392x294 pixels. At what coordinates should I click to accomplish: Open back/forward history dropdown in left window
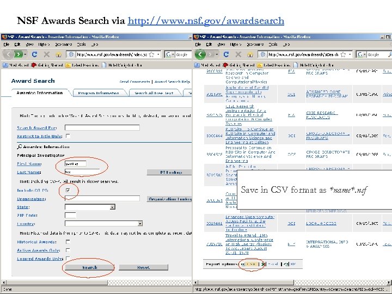pos(25,54)
